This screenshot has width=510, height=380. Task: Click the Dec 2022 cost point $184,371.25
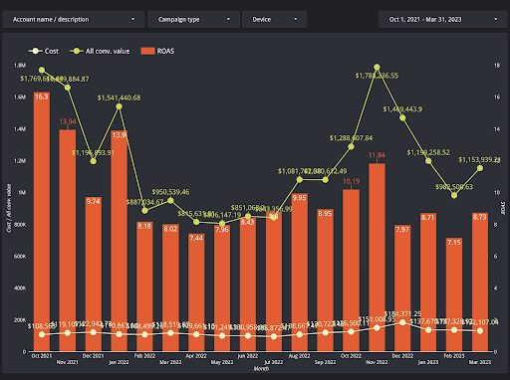(x=402, y=322)
